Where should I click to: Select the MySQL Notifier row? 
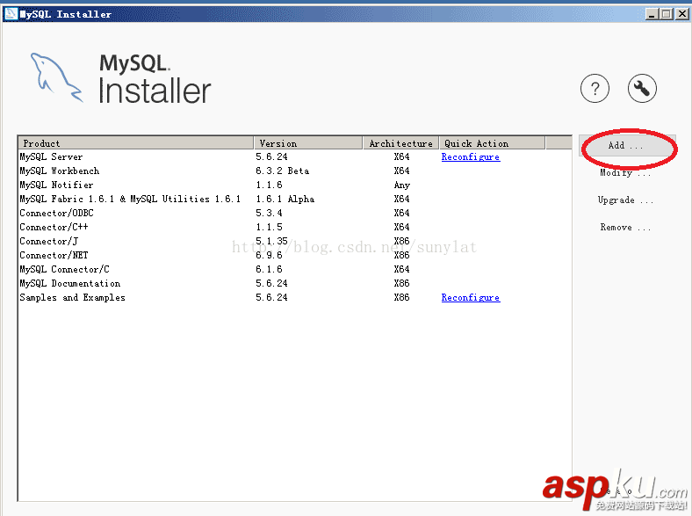tap(294, 185)
